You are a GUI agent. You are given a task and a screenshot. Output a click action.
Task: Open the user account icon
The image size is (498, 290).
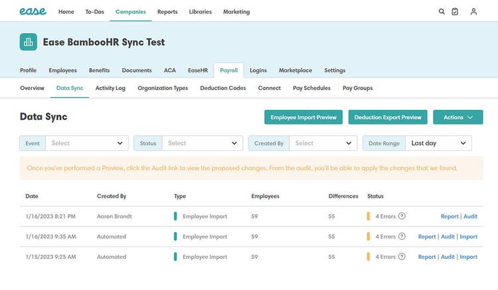pyautogui.click(x=473, y=12)
